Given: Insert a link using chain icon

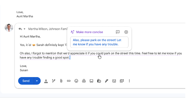Looking at the screenshot, I should pos(69,81).
